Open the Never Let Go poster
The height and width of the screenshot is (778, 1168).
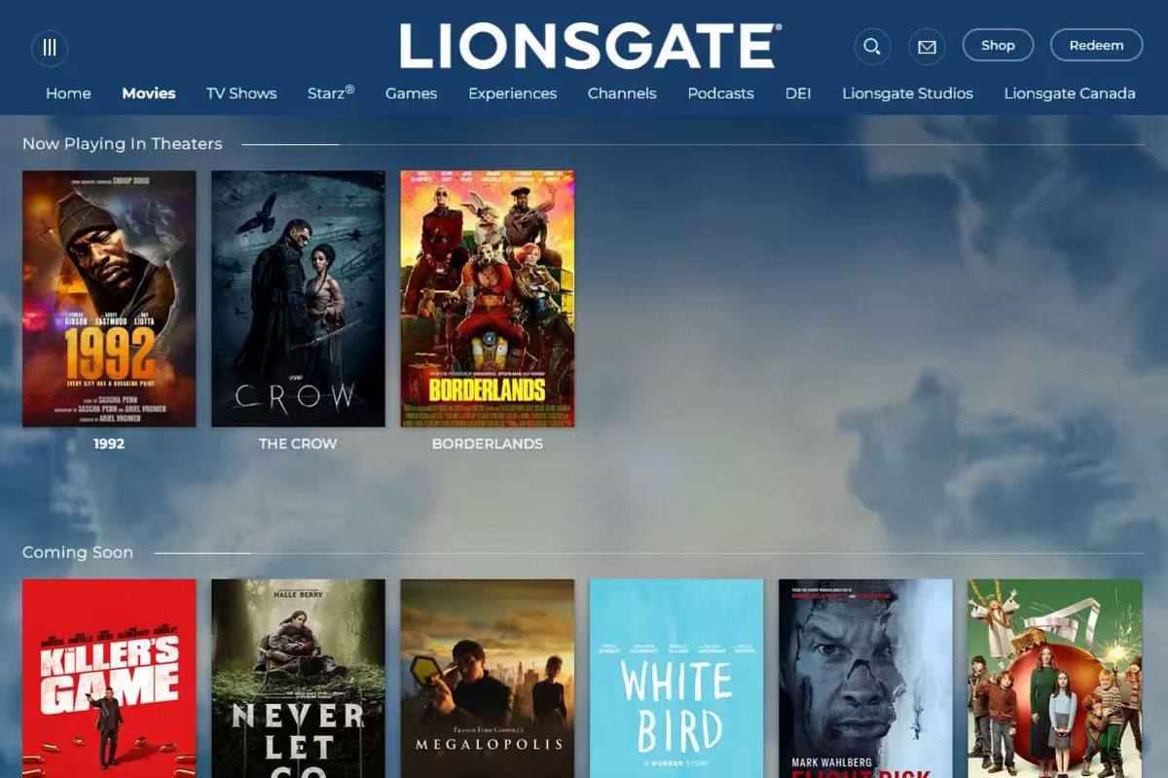point(298,679)
